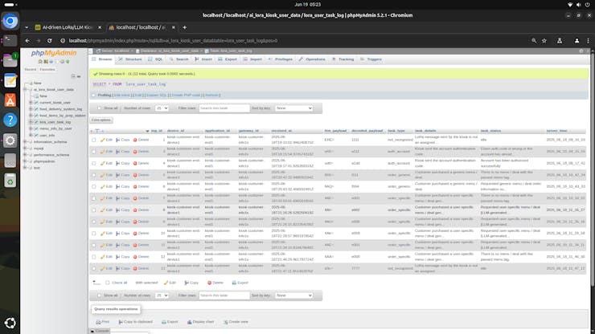
Task: Click the red Delete icon in first row
Action: pos(141,140)
